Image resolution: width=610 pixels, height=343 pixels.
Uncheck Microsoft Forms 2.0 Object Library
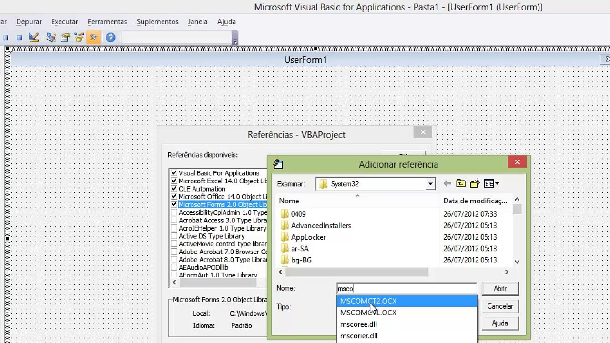coord(174,204)
